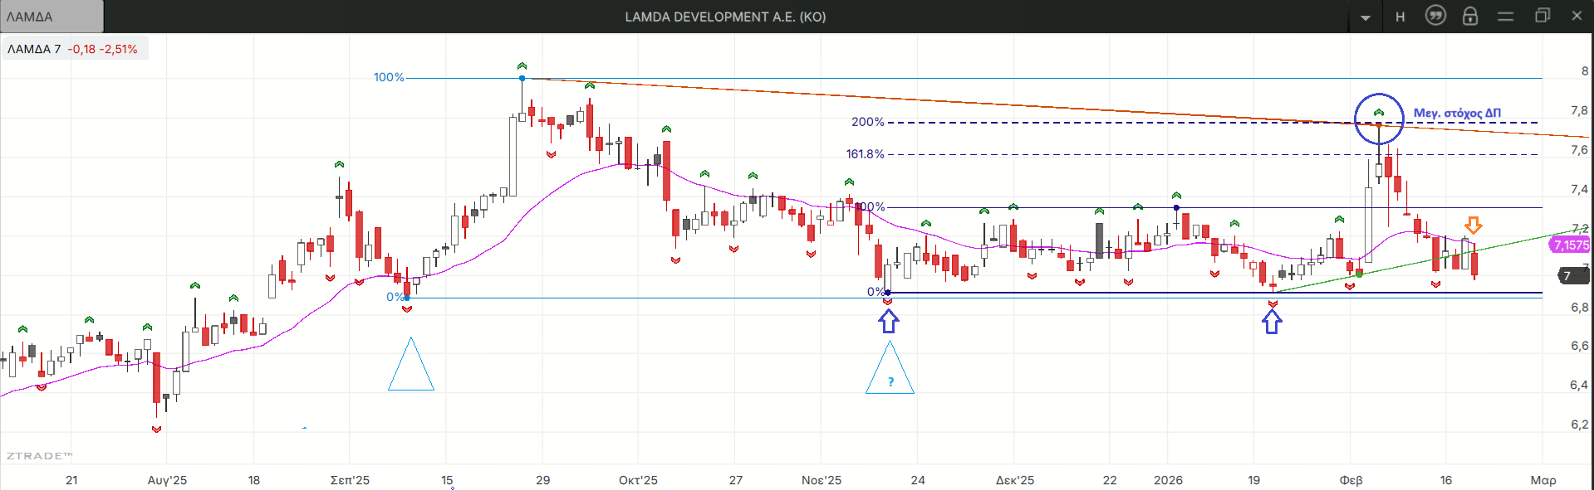Click the ΛΑΜΔΑ symbol input field
Screen dimensions: 1594x490
point(51,17)
